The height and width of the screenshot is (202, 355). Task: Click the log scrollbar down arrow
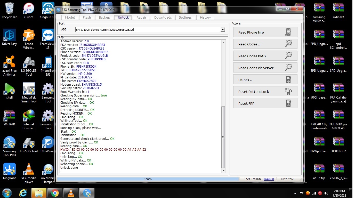click(223, 171)
